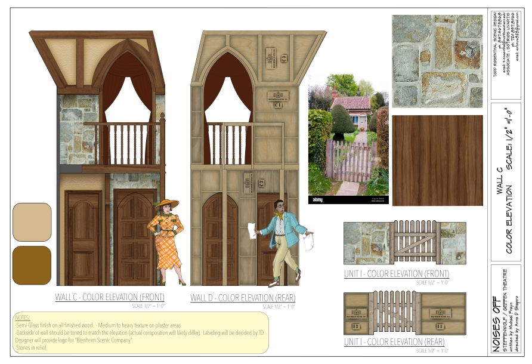Click the balcony railing on Wall C front
Screen dimensions: 532x364
pos(122,143)
